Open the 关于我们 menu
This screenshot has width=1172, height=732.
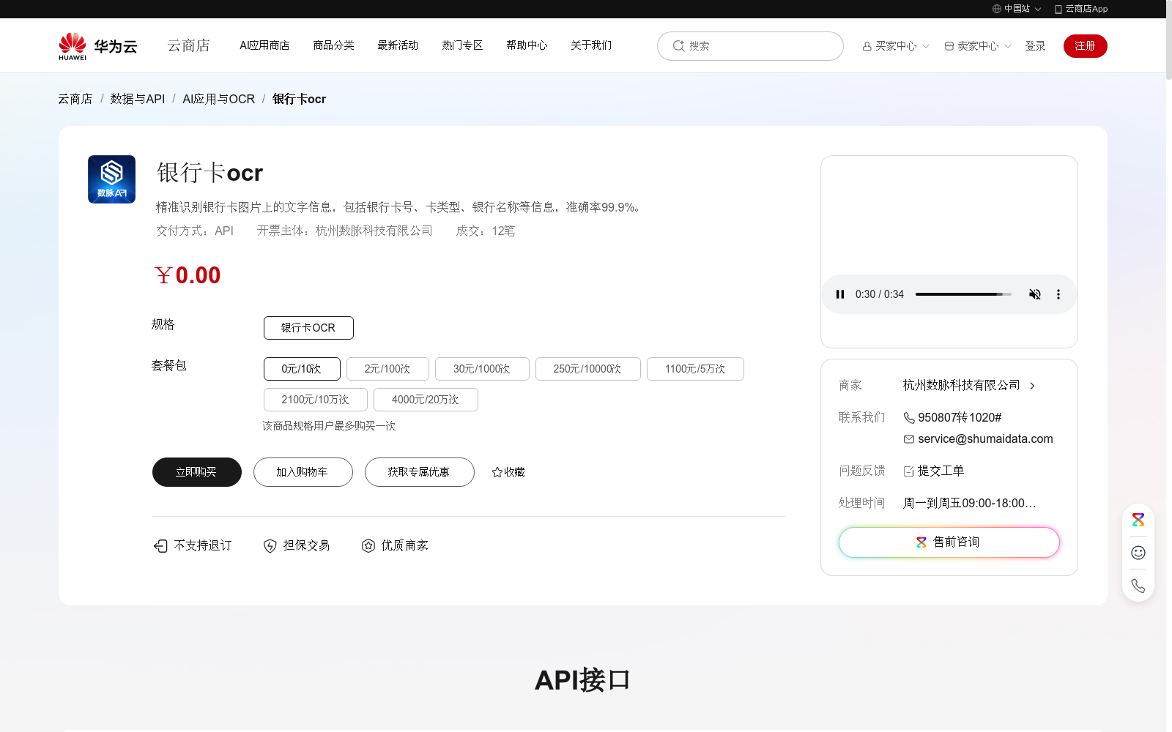pyautogui.click(x=591, y=45)
